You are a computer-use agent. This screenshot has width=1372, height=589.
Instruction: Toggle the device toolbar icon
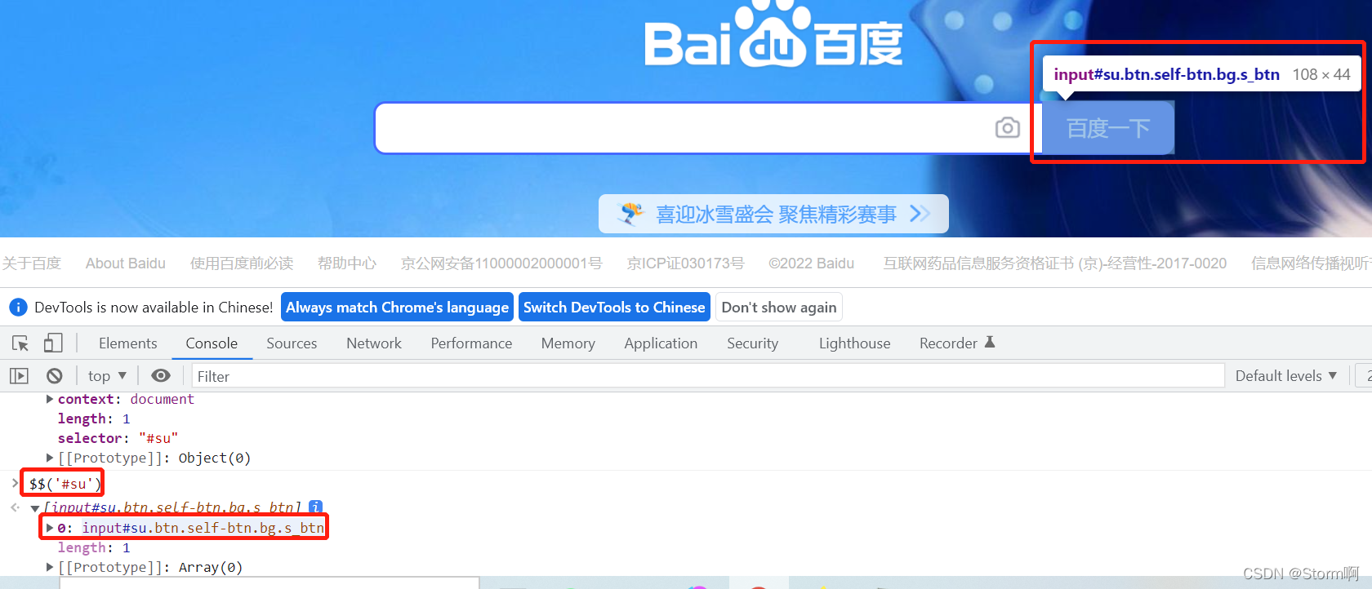53,343
